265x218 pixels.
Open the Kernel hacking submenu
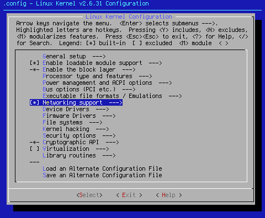click(76, 129)
